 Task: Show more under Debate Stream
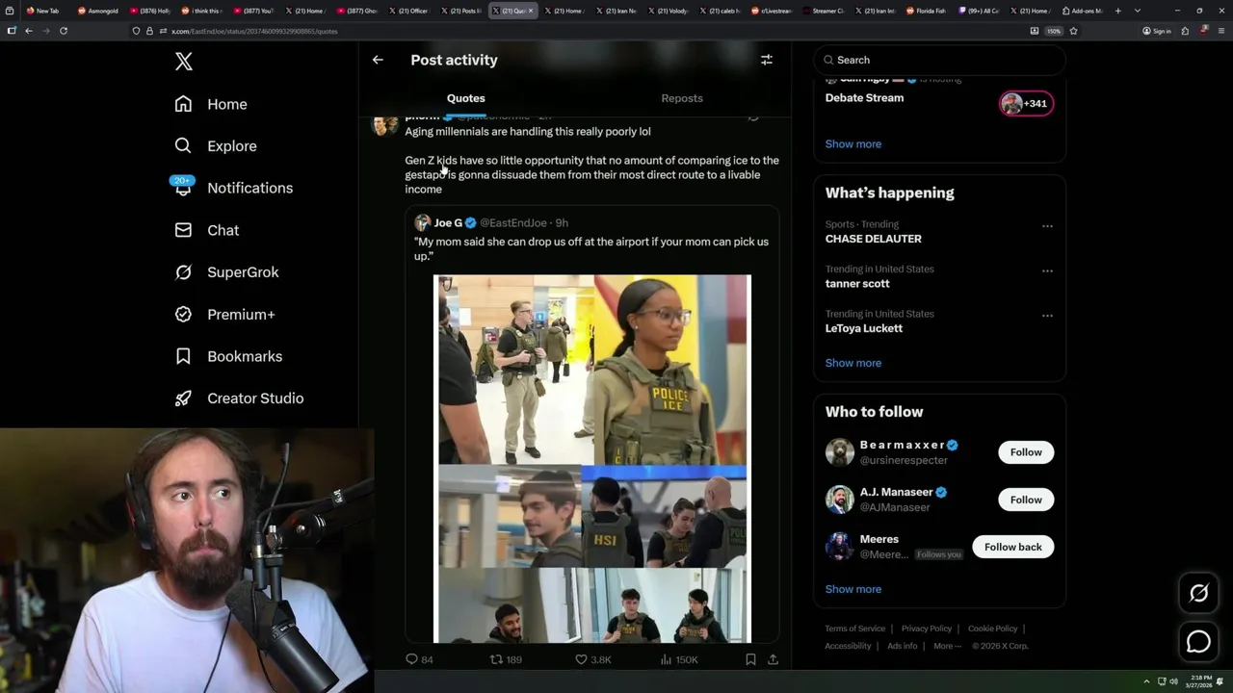853,144
